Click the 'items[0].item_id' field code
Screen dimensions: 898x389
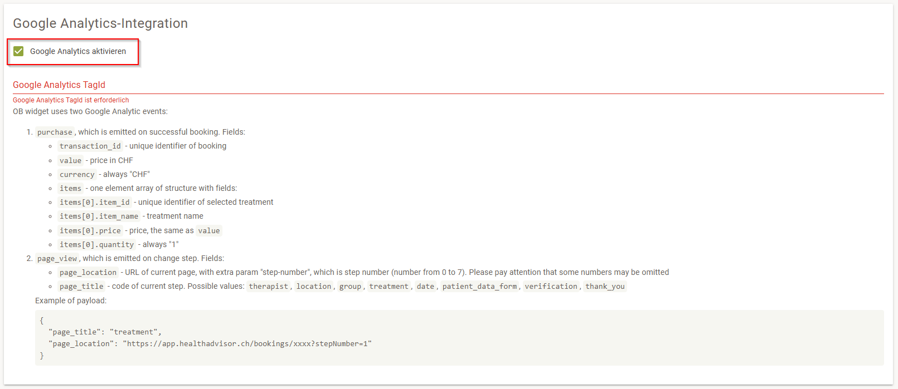[x=94, y=202]
